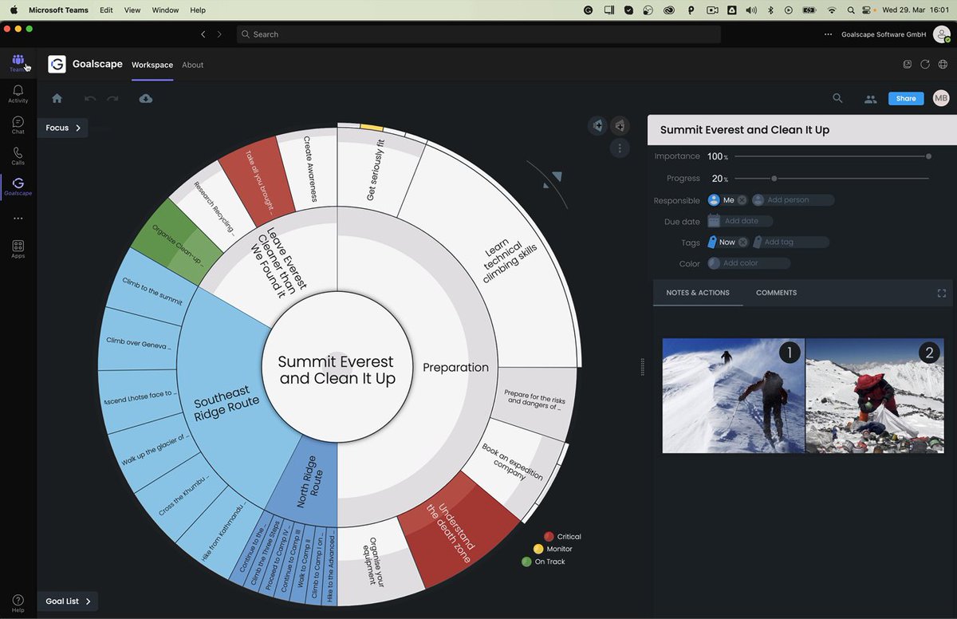Image resolution: width=957 pixels, height=619 pixels.
Task: Click the Teams search box
Action: (478, 34)
